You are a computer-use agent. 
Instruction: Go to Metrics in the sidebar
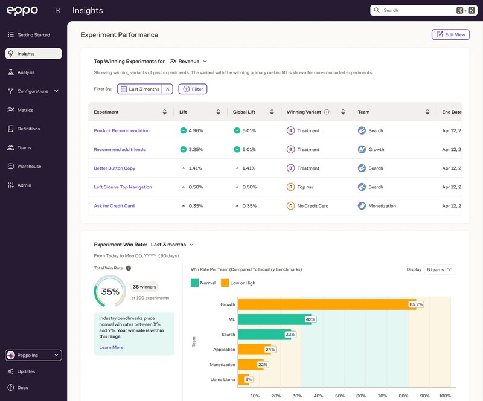coord(25,110)
